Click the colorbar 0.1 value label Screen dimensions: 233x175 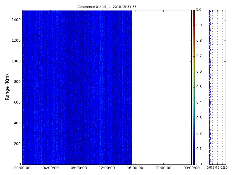[199, 149]
